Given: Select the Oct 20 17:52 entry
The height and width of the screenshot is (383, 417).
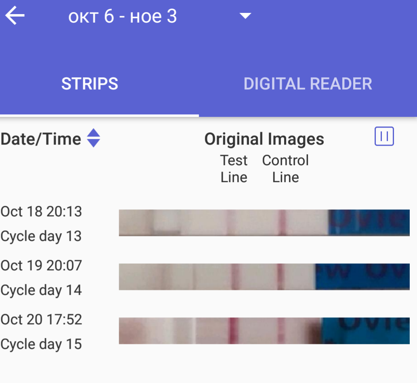Looking at the screenshot, I should (x=41, y=319).
